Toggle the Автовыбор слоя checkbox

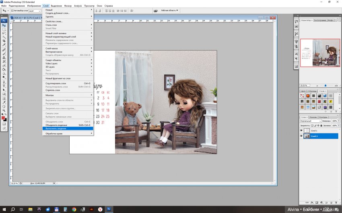click(x=12, y=11)
